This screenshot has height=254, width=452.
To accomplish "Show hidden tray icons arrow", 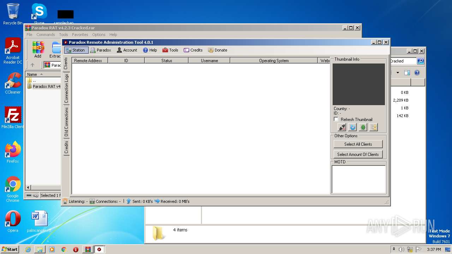I will coord(394,249).
